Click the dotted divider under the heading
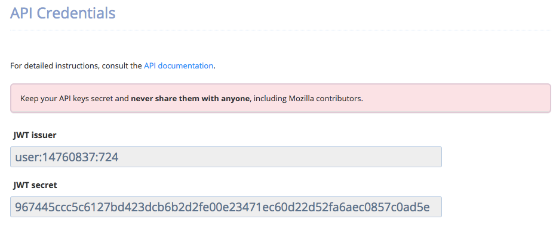Image resolution: width=559 pixels, height=225 pixels. (x=281, y=30)
